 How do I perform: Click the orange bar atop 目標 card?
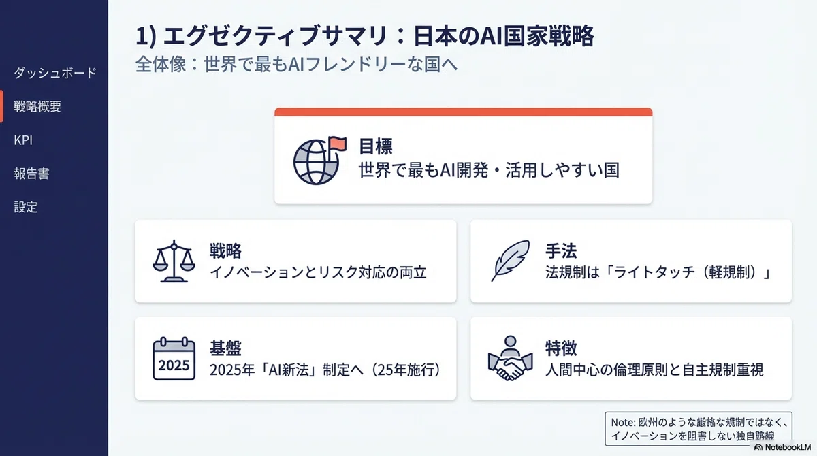tap(463, 112)
